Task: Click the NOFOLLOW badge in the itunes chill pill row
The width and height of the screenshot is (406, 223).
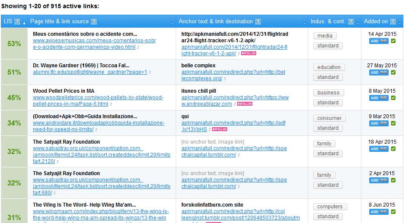Action: [x=245, y=104]
